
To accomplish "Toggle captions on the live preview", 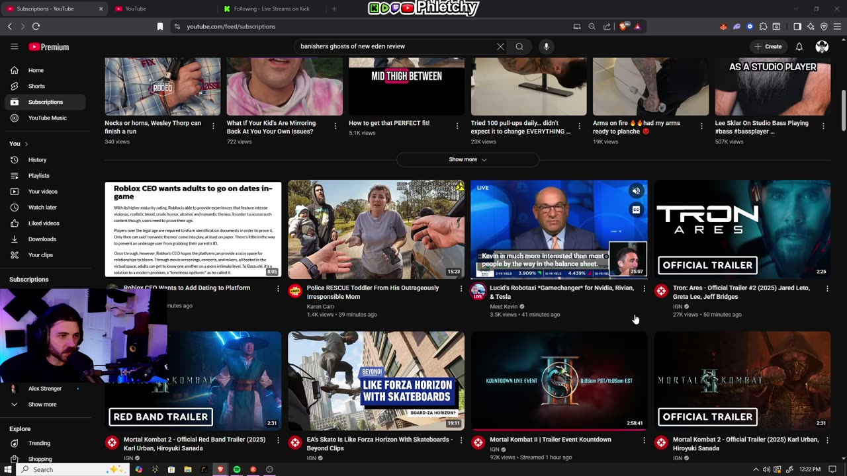I will (636, 210).
